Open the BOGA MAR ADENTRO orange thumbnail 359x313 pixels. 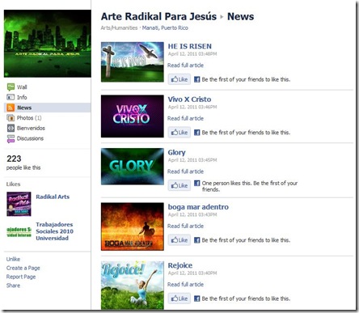(x=133, y=226)
